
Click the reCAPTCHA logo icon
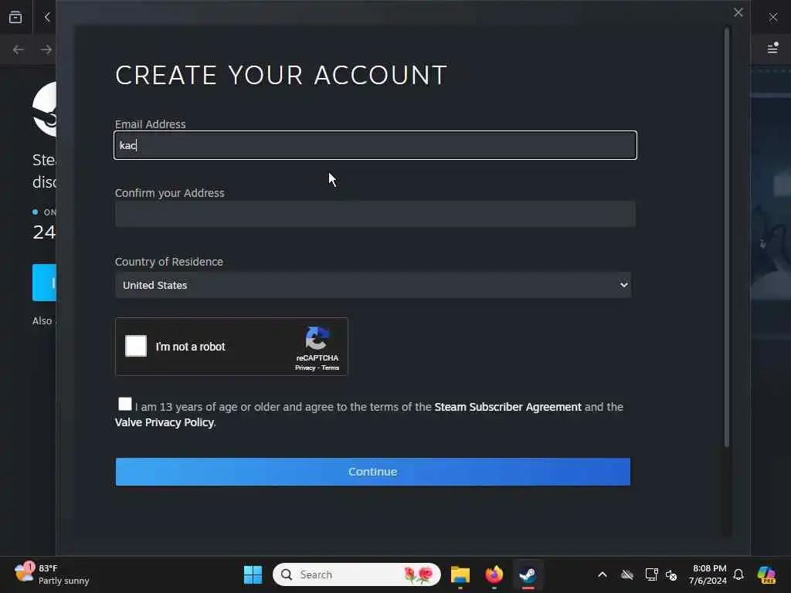coord(317,338)
